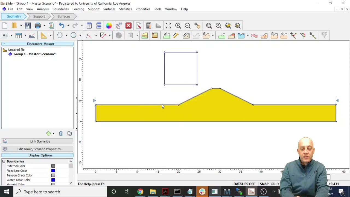Open the Analysis menu
350x197 pixels.
(43, 9)
